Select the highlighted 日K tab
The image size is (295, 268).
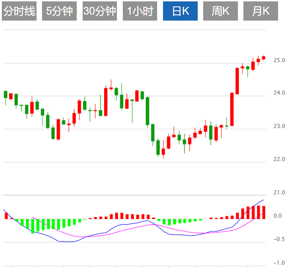(179, 11)
